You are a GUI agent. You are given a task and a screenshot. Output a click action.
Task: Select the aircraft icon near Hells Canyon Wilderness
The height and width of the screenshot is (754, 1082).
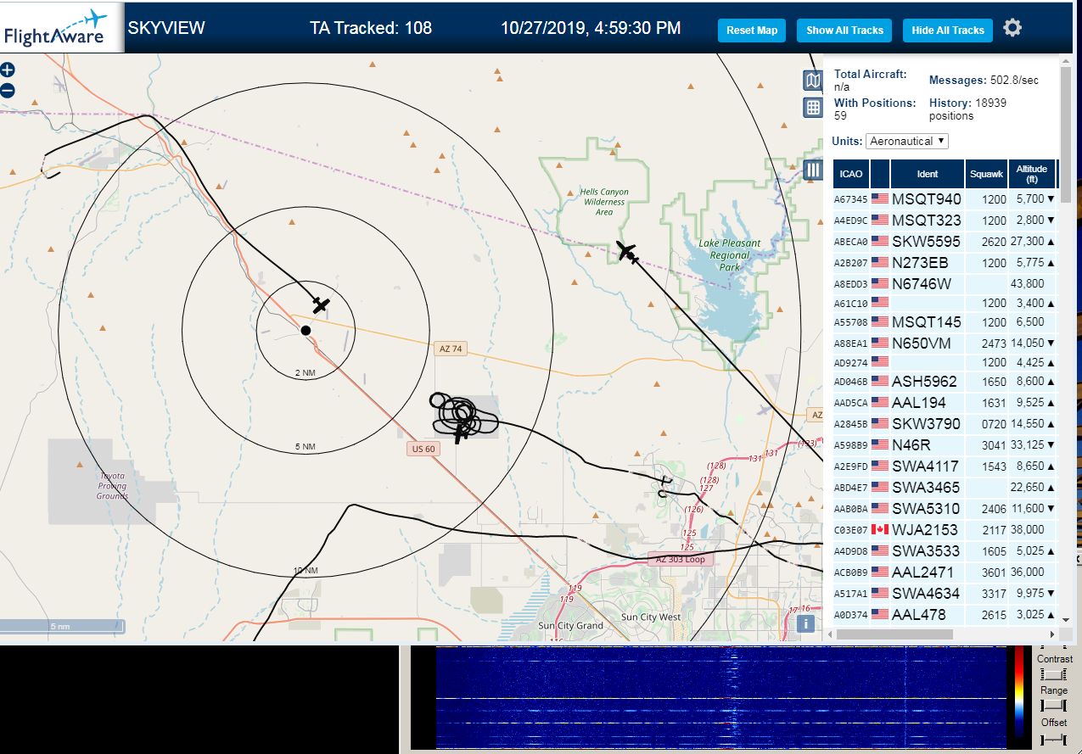628,252
